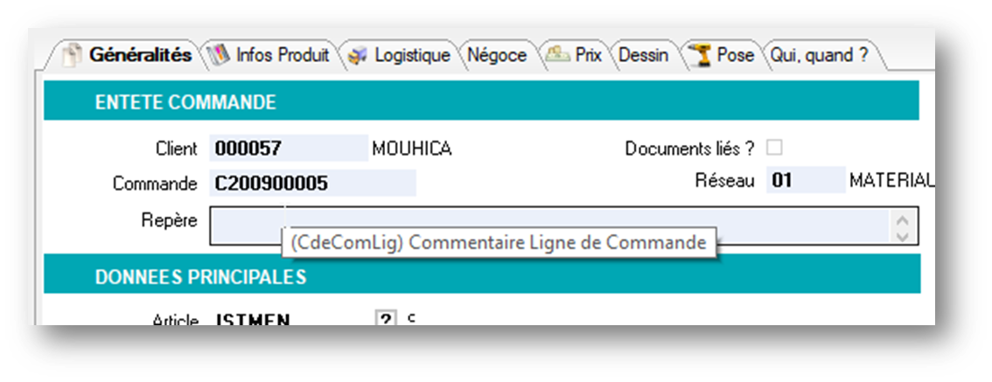Viewport: 992px width, 382px height.
Task: Click the MOUHICA client name
Action: coord(412,149)
